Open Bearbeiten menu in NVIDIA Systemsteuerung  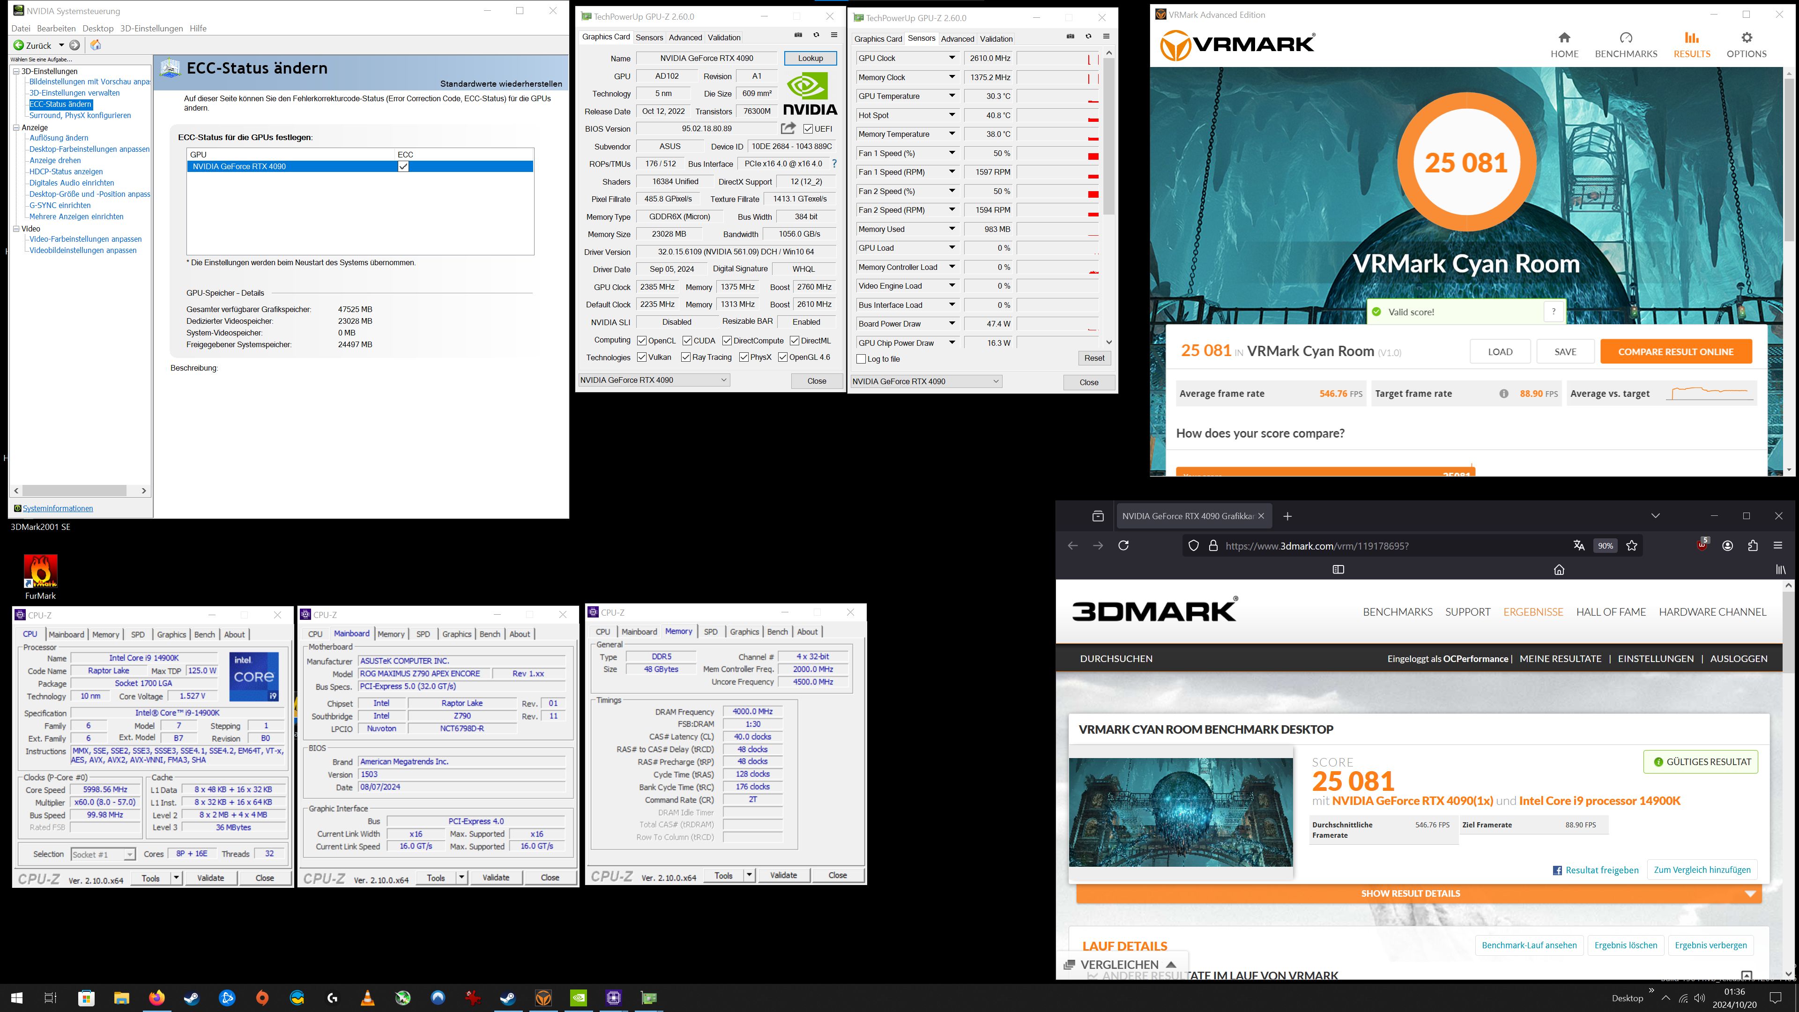56,29
